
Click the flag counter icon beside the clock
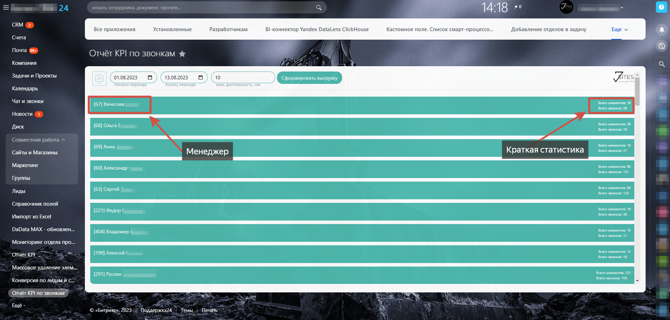click(x=518, y=7)
